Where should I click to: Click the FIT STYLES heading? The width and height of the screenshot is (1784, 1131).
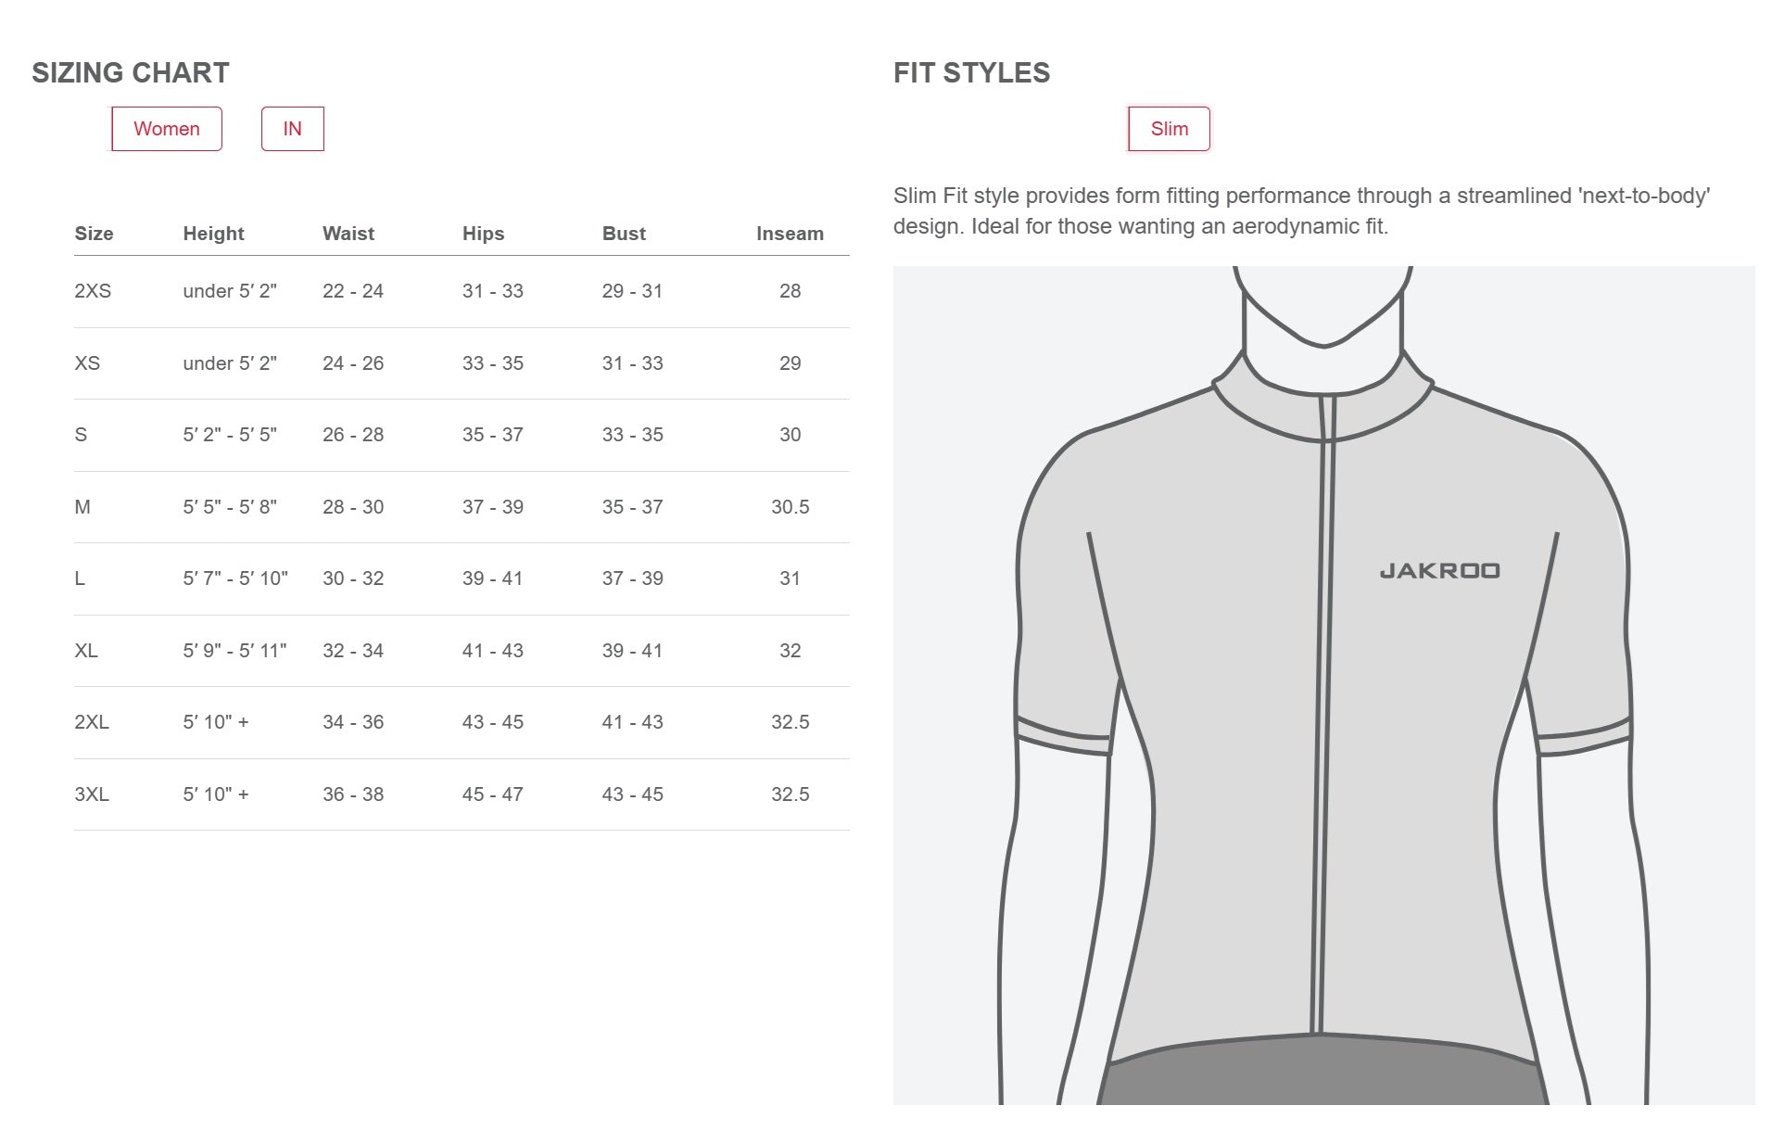click(971, 73)
